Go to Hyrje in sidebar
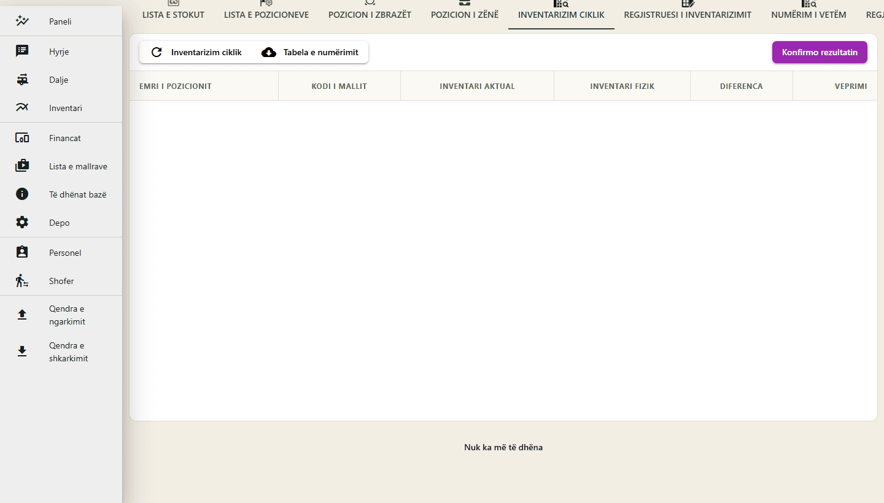 pos(61,52)
